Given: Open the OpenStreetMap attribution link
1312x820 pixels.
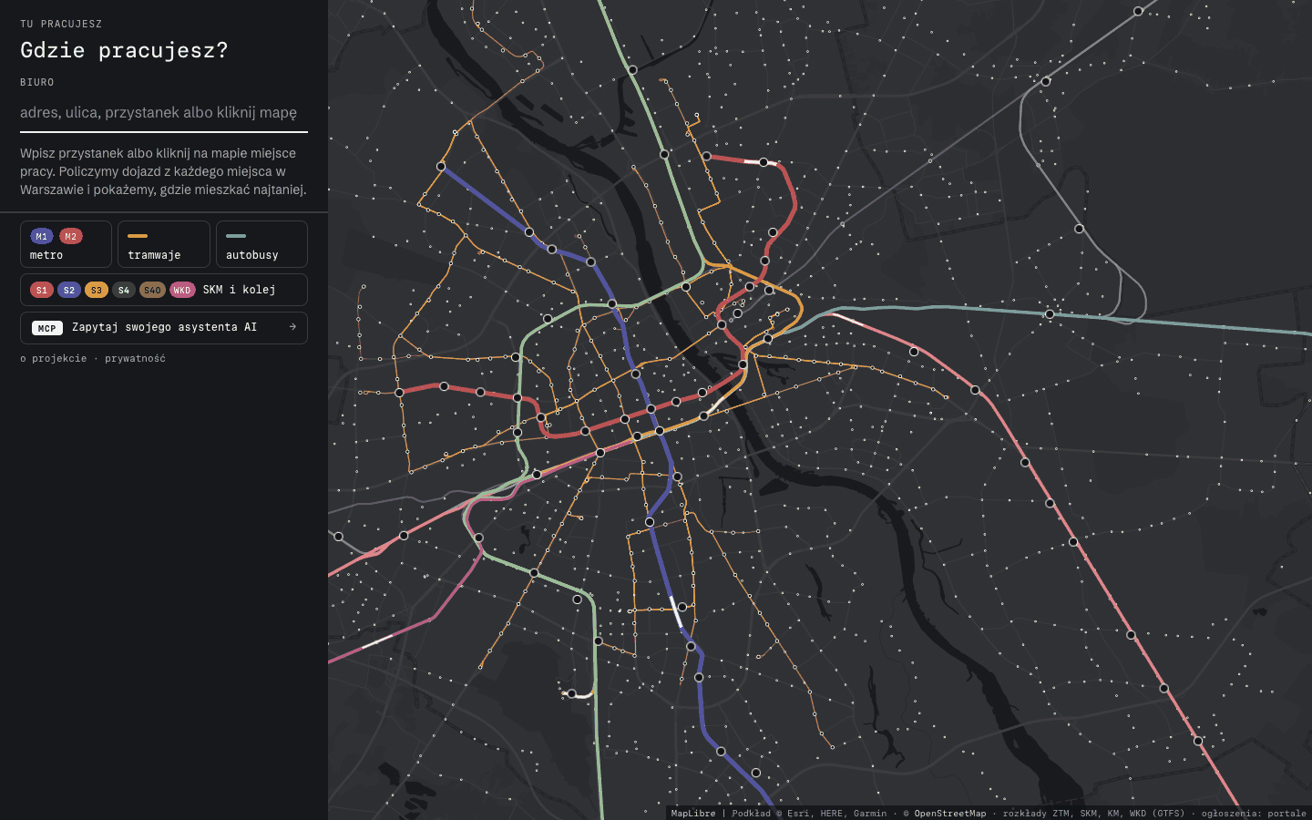Looking at the screenshot, I should pyautogui.click(x=949, y=813).
